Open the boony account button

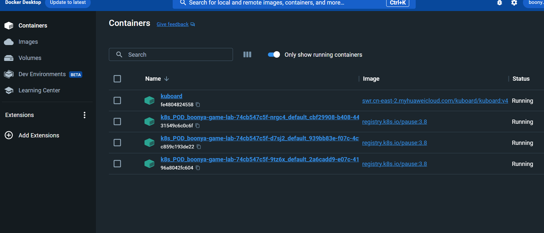[x=534, y=3]
